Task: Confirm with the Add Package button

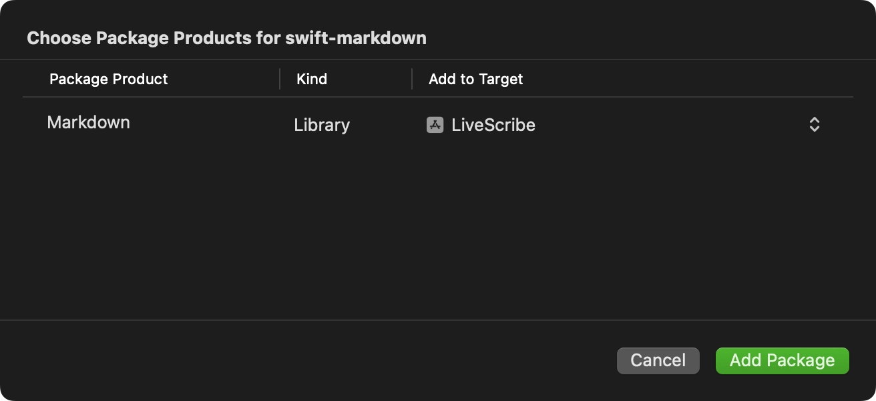Action: [782, 360]
